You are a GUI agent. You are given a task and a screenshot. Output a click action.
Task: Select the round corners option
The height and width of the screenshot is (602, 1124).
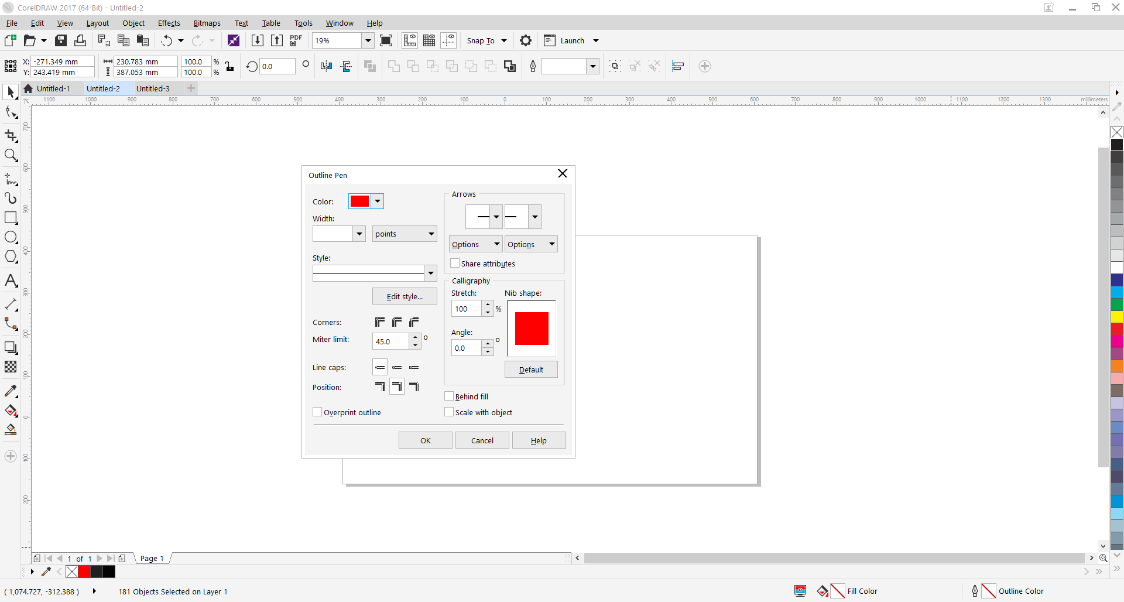pyautogui.click(x=397, y=322)
